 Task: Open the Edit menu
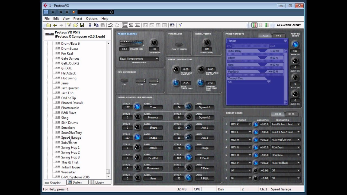[x=56, y=19]
